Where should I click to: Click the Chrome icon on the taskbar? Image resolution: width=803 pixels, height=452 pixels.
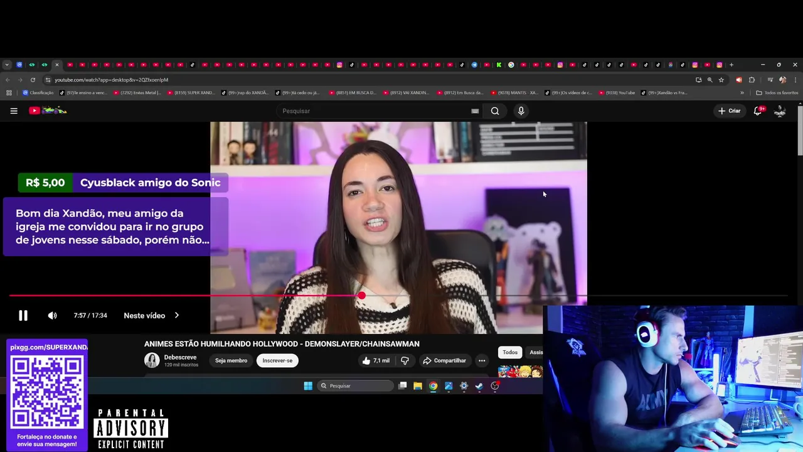click(433, 385)
